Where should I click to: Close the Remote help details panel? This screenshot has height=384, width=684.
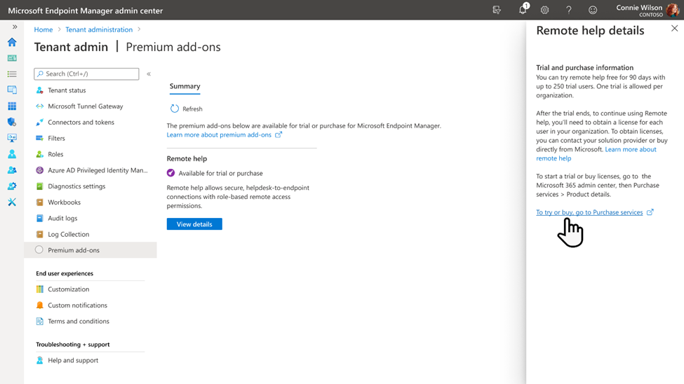click(674, 28)
